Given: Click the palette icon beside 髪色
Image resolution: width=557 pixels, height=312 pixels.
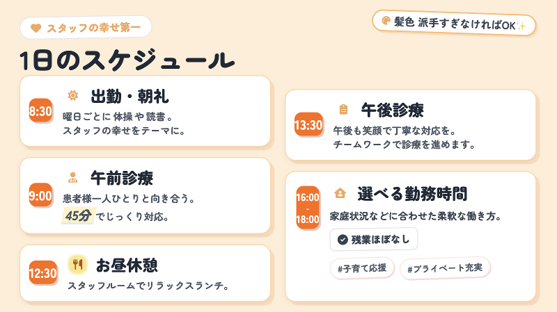Looking at the screenshot, I should coord(384,22).
